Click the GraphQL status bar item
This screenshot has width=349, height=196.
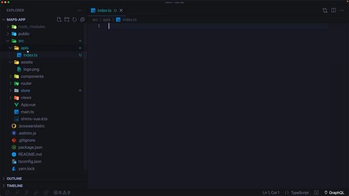[334, 193]
